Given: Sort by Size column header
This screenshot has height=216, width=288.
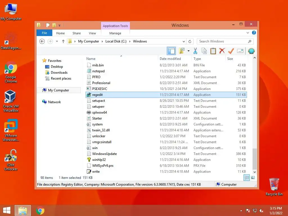Looking at the screenshot, I should (230, 59).
